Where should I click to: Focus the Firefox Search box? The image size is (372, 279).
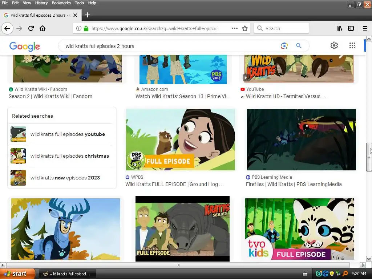(x=282, y=28)
